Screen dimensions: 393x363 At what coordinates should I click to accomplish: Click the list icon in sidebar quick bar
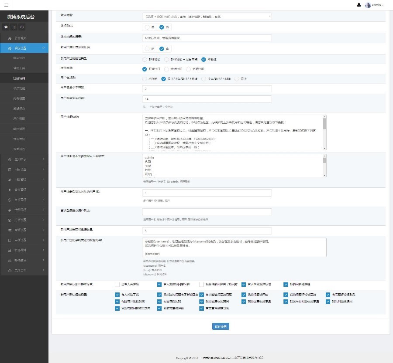pyautogui.click(x=14, y=27)
